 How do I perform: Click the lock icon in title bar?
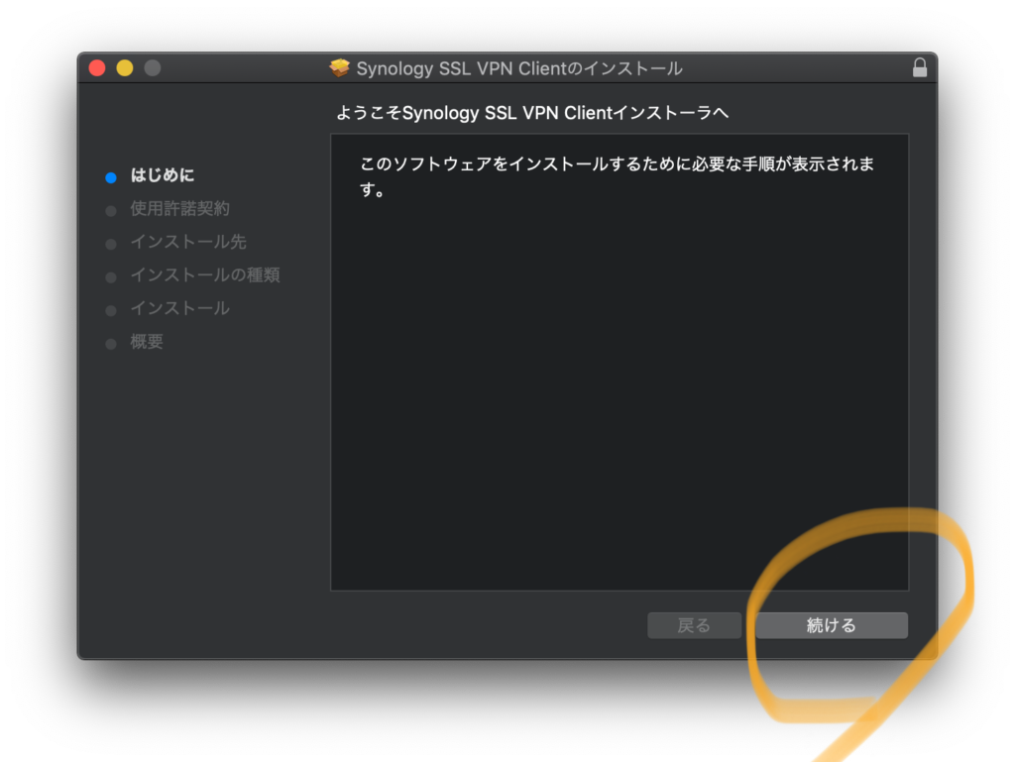pos(920,68)
